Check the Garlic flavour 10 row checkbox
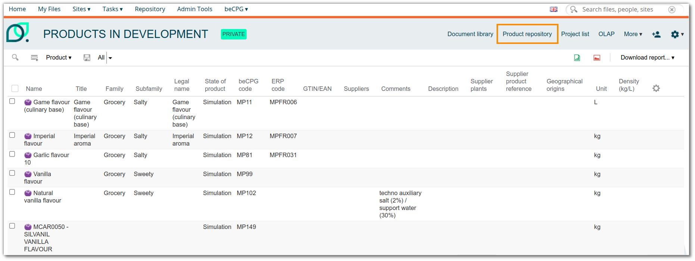695x261 pixels. (12, 154)
